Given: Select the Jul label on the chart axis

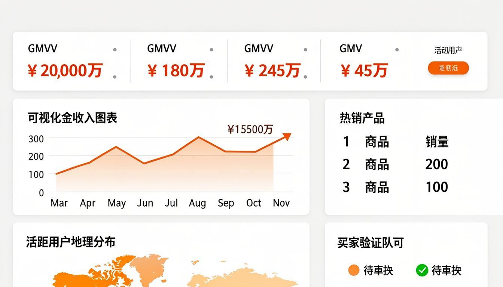Looking at the screenshot, I should [171, 203].
